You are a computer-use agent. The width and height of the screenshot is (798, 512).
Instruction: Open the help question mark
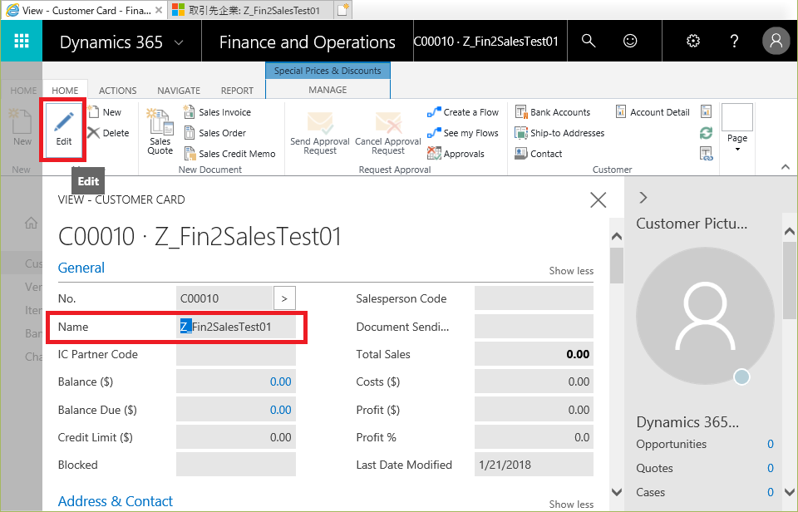734,41
